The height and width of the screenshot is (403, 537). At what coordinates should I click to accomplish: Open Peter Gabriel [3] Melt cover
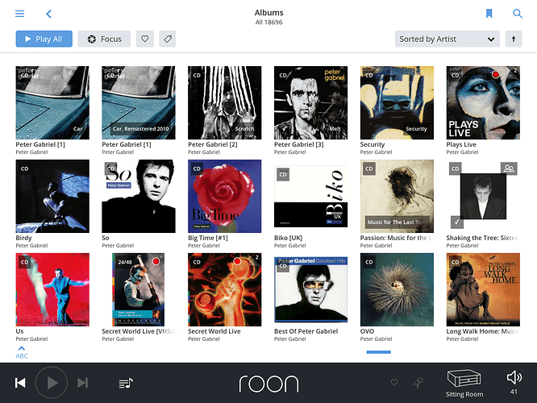(310, 102)
